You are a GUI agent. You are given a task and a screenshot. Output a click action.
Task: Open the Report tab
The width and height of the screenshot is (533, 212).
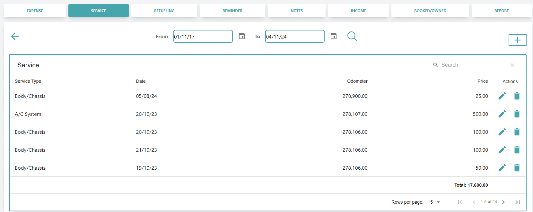[x=501, y=11]
